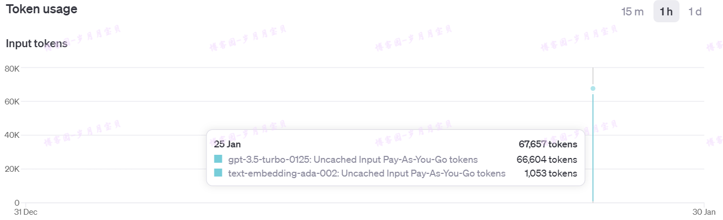Click the text-embedding-ada-002 legend color square

(218, 173)
